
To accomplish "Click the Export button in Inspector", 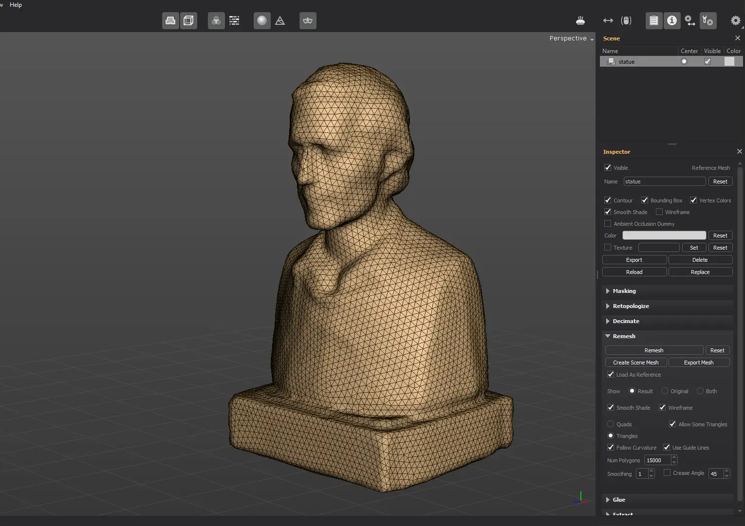I will click(634, 259).
